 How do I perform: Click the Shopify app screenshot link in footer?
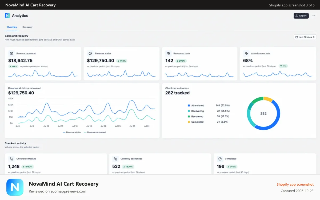tap(295, 184)
